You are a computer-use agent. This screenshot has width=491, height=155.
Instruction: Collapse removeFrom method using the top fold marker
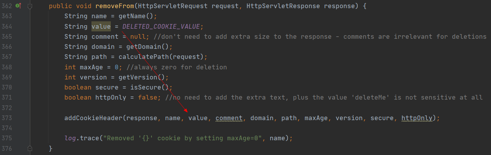click(30, 6)
